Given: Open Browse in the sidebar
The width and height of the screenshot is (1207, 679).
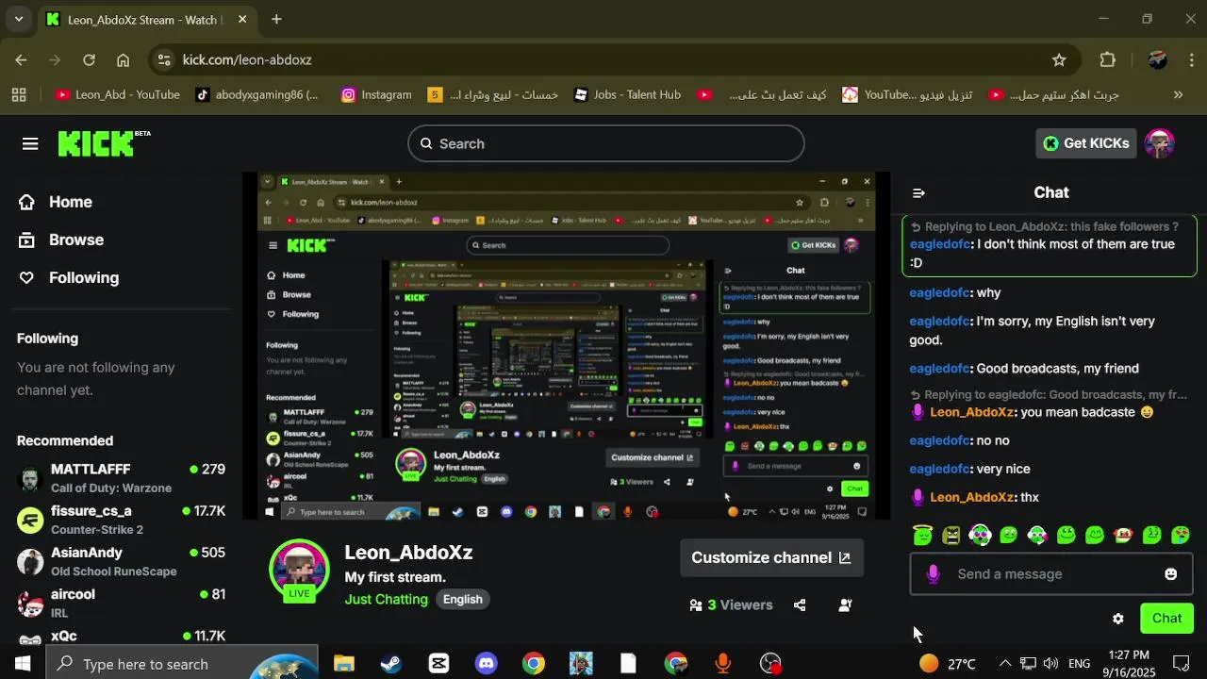Looking at the screenshot, I should 61,240.
